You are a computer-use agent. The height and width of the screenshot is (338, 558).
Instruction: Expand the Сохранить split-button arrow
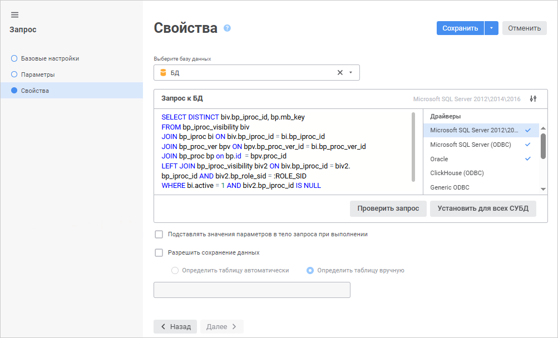coord(491,28)
